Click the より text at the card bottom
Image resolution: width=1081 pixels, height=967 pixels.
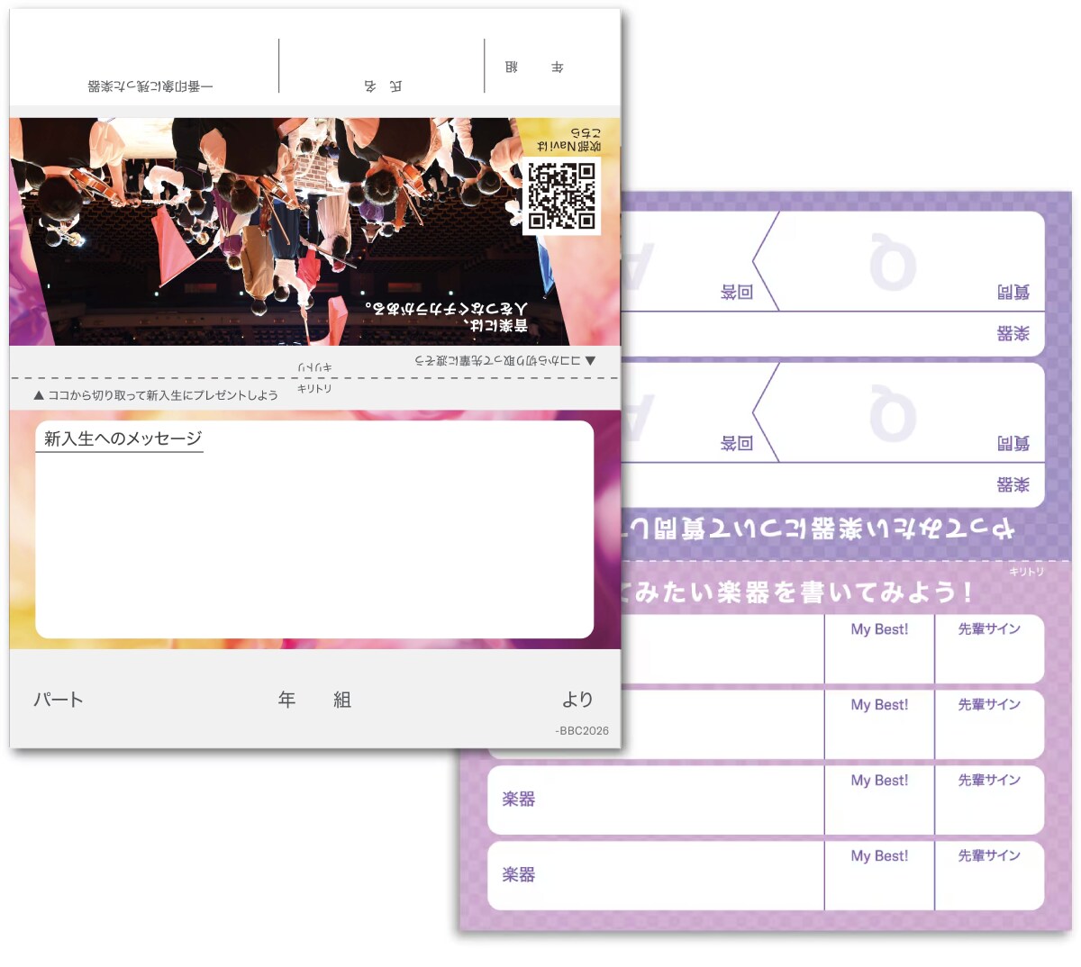[577, 700]
